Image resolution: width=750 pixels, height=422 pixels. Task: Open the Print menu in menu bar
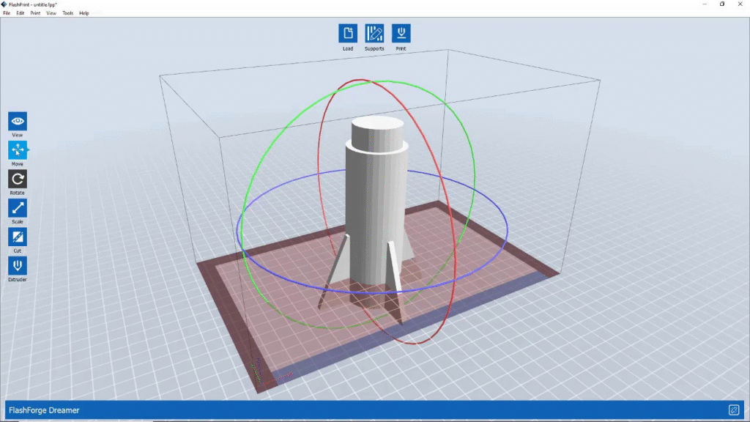pyautogui.click(x=35, y=13)
